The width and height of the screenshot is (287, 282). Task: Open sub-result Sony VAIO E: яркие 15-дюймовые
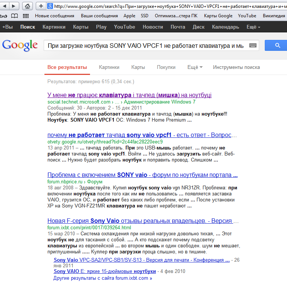coord(105,271)
